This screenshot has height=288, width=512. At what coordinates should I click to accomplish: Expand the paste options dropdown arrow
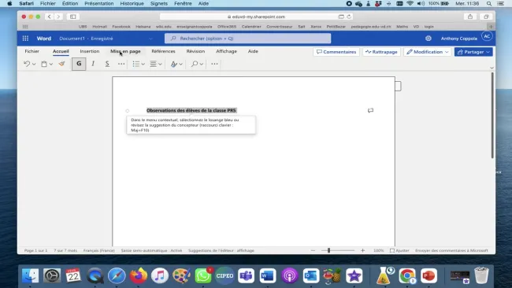(51, 65)
